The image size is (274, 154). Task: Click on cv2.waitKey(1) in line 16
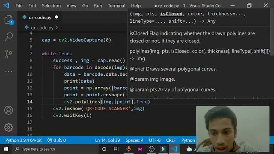click(72, 115)
